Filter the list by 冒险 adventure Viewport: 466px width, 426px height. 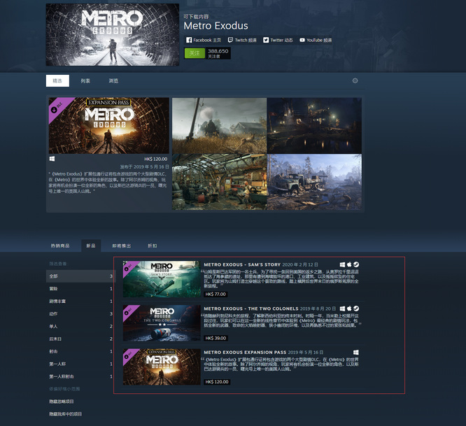[x=54, y=288]
